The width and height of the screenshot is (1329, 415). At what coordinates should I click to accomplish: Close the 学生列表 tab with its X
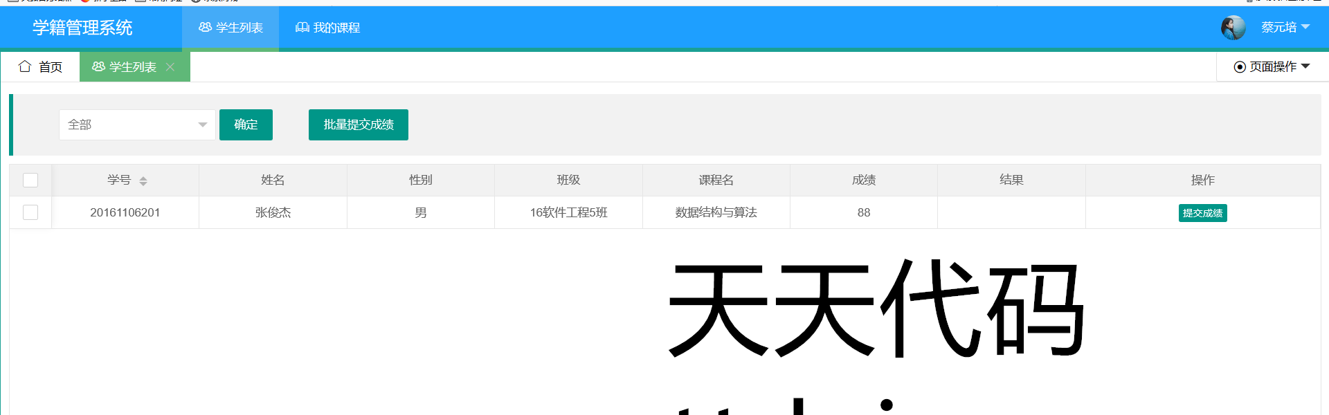tap(170, 67)
